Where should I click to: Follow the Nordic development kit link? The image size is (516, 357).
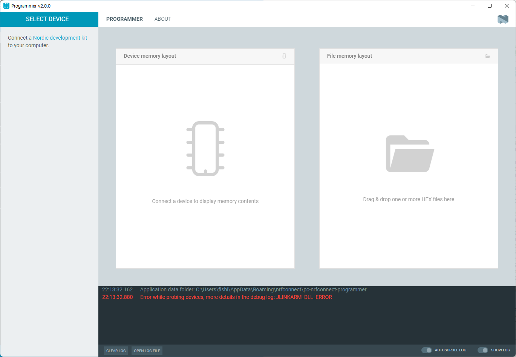tap(60, 38)
